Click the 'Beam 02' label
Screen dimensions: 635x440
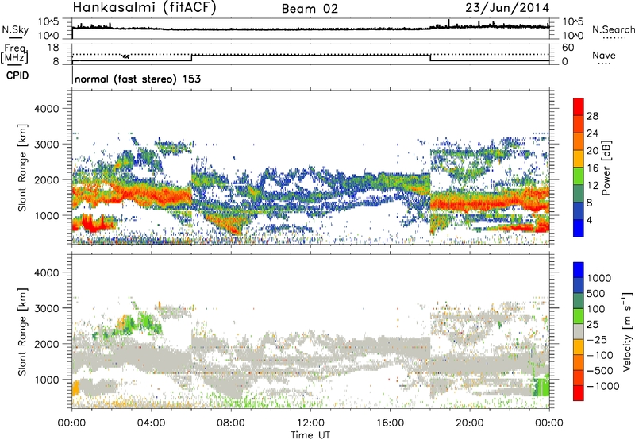(310, 9)
